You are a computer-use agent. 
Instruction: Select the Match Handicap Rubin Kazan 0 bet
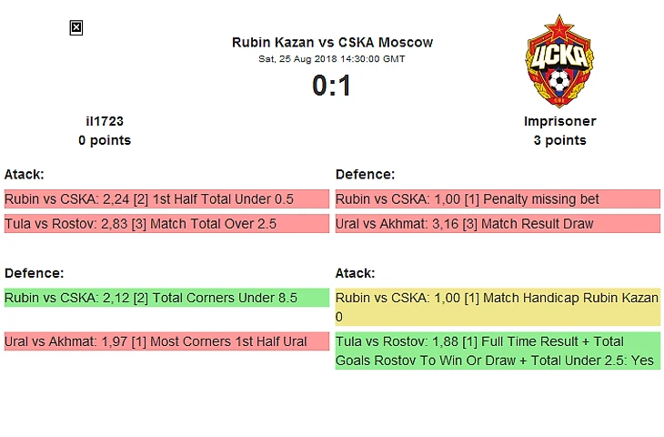[498, 307]
